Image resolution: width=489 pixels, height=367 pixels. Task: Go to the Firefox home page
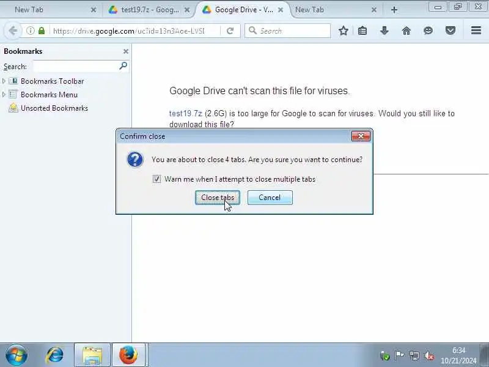[x=406, y=31]
